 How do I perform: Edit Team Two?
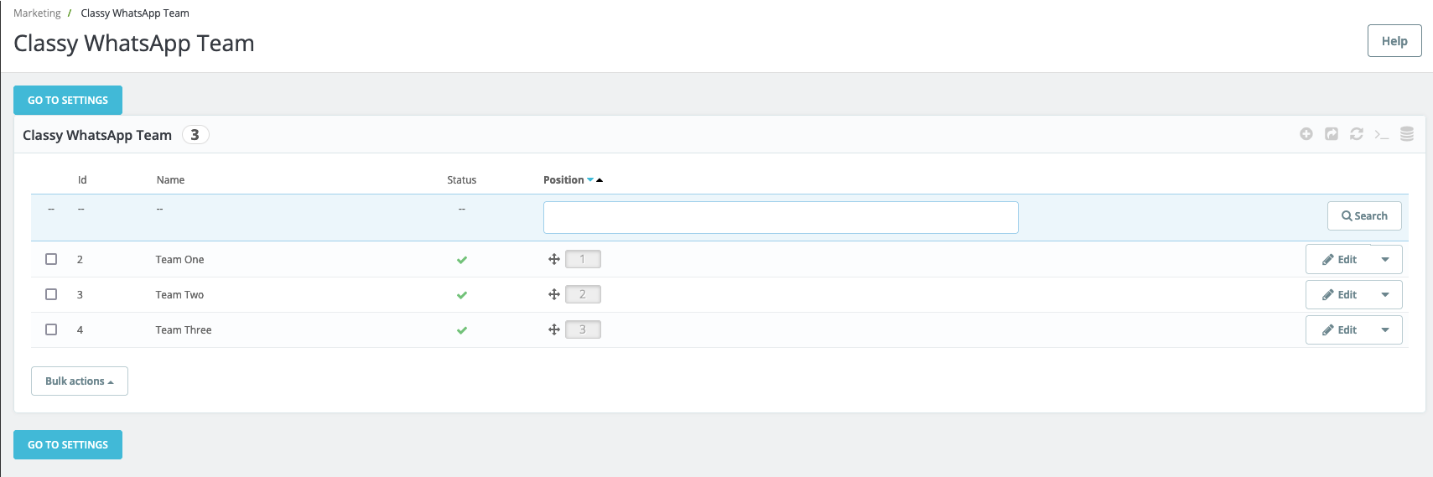click(x=1339, y=294)
